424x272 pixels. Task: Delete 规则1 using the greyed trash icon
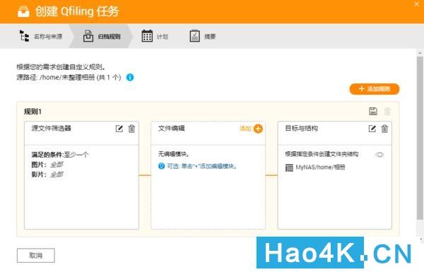387,111
